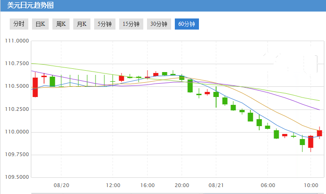Viewport: 326px width, 194px height.
Task: Select the 30分钟 interval button
Action: pyautogui.click(x=159, y=24)
